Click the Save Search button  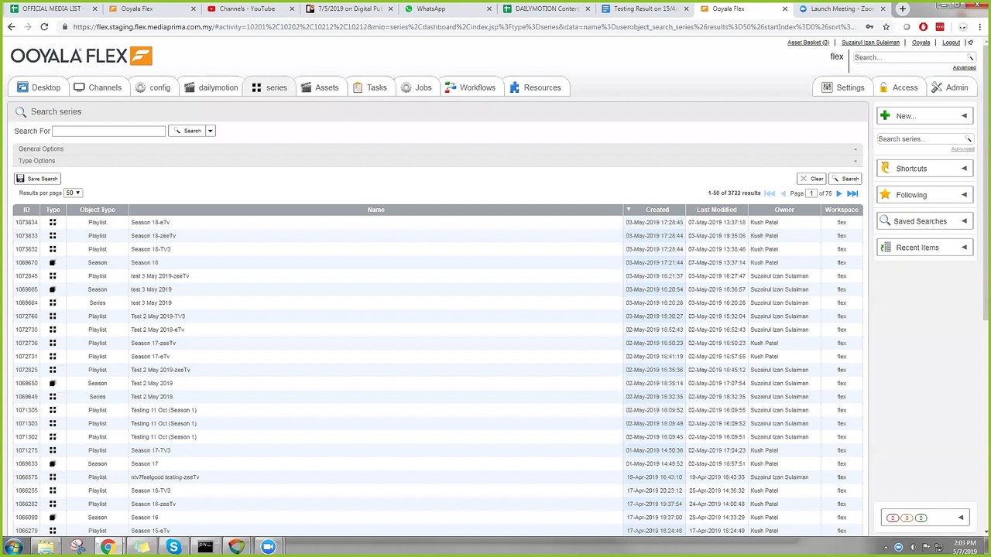point(37,179)
